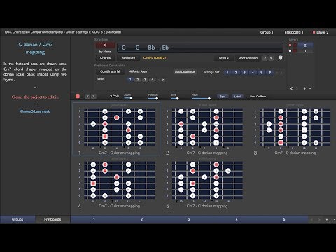Delete the chord with the trash icon

281,57
